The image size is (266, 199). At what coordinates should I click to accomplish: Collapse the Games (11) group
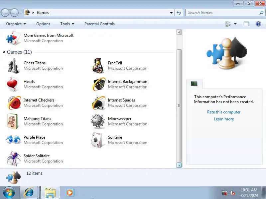tap(4, 52)
